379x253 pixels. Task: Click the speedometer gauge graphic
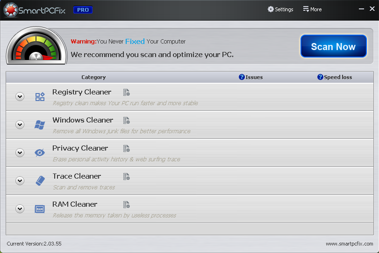(x=36, y=46)
